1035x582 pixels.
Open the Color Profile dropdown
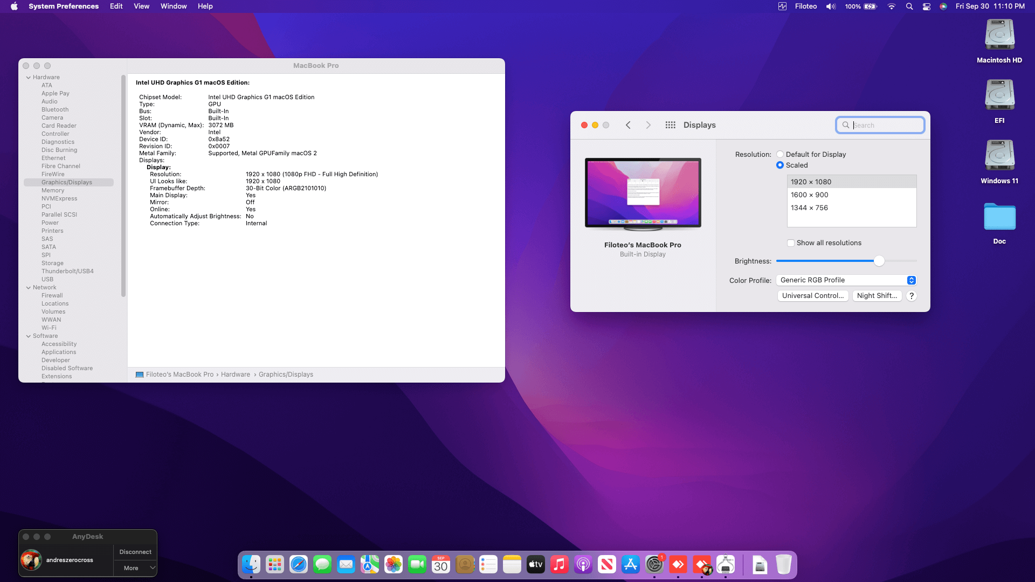(846, 280)
